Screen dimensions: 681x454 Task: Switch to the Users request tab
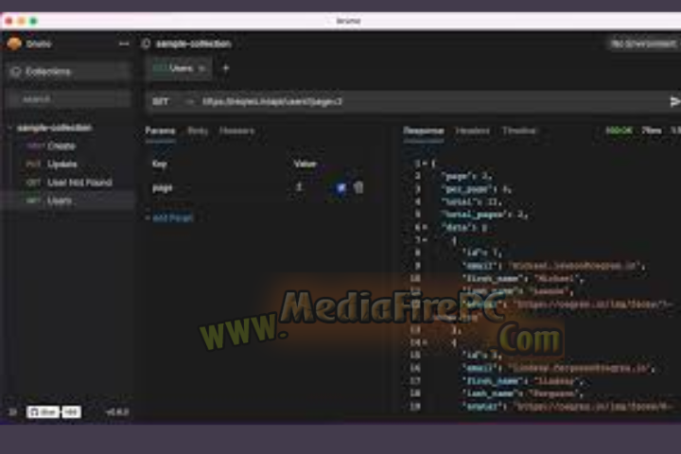tap(177, 69)
